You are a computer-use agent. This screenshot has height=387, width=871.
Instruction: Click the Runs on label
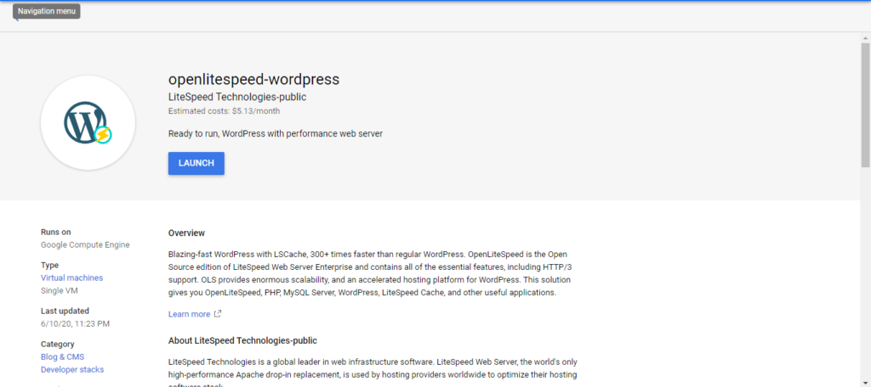(x=56, y=232)
